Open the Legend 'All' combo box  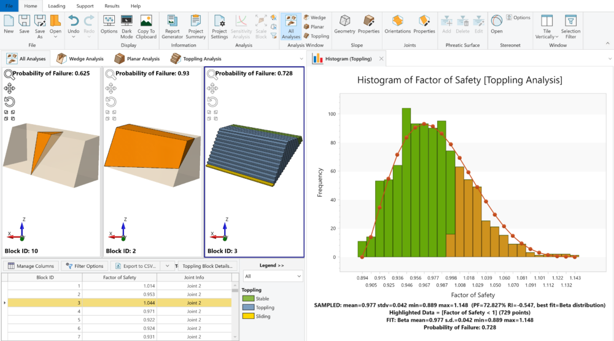coord(273,276)
